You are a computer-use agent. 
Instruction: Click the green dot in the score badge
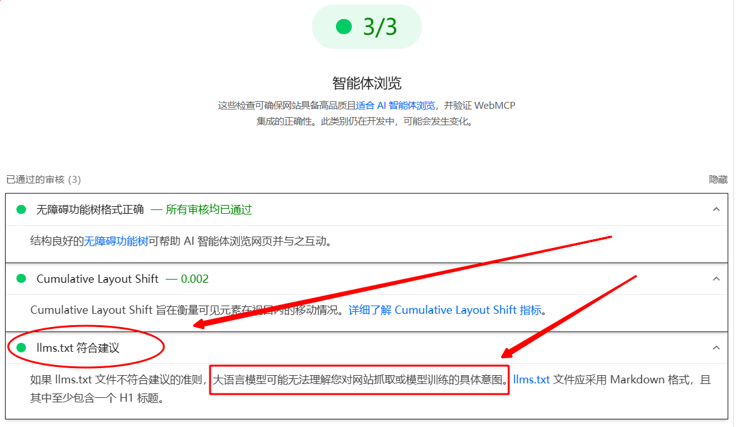coord(344,27)
